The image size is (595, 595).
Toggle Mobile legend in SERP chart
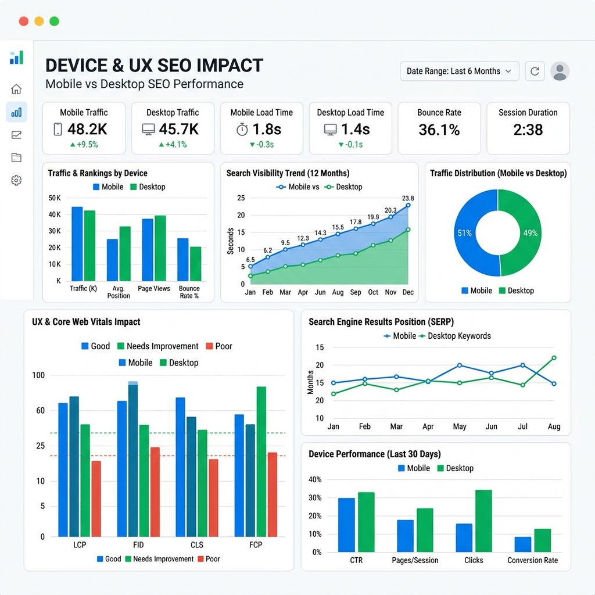coord(400,336)
